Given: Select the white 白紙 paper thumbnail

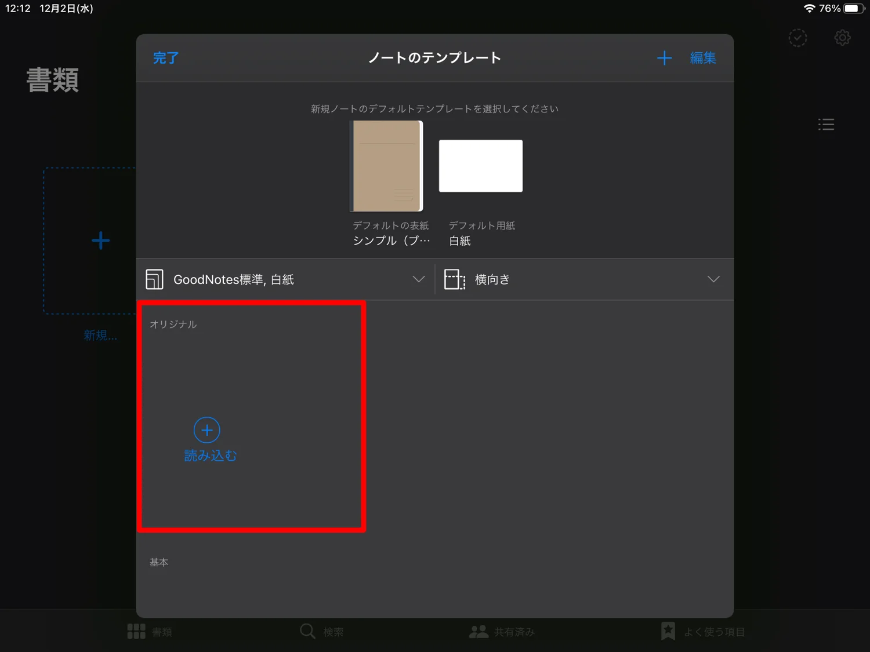Looking at the screenshot, I should pyautogui.click(x=481, y=166).
